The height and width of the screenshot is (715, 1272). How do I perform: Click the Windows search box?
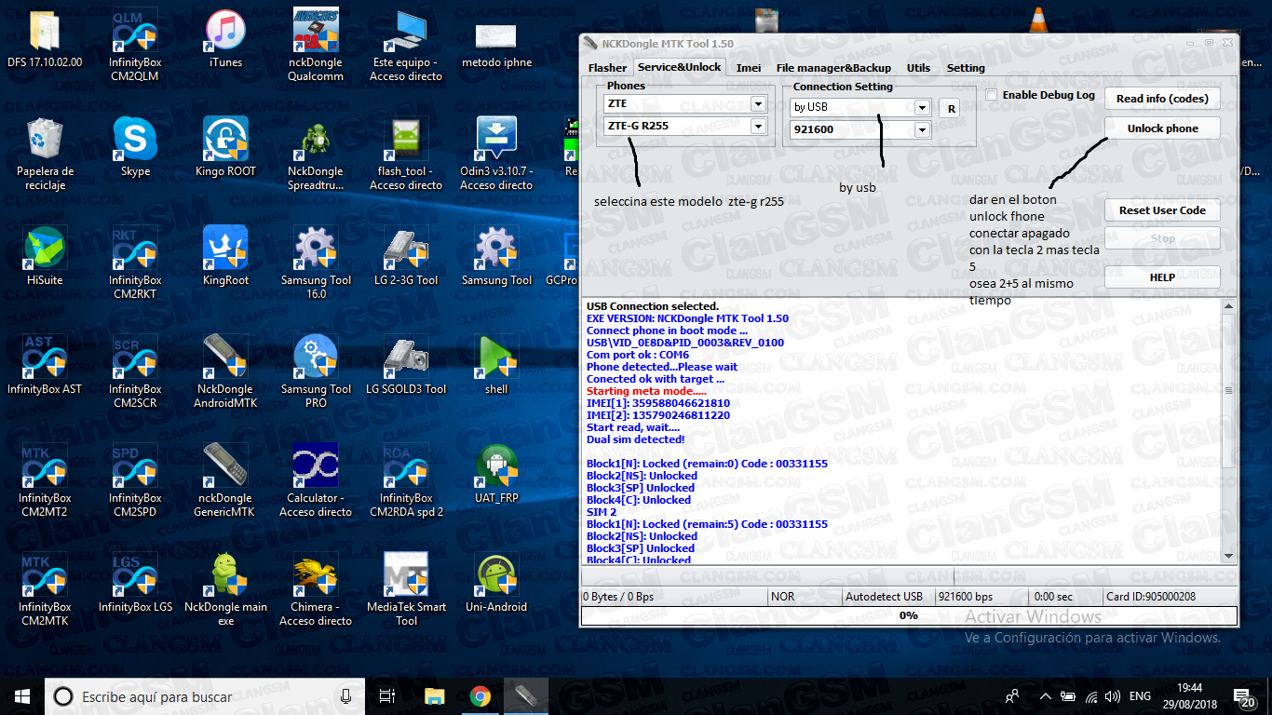[x=207, y=696]
